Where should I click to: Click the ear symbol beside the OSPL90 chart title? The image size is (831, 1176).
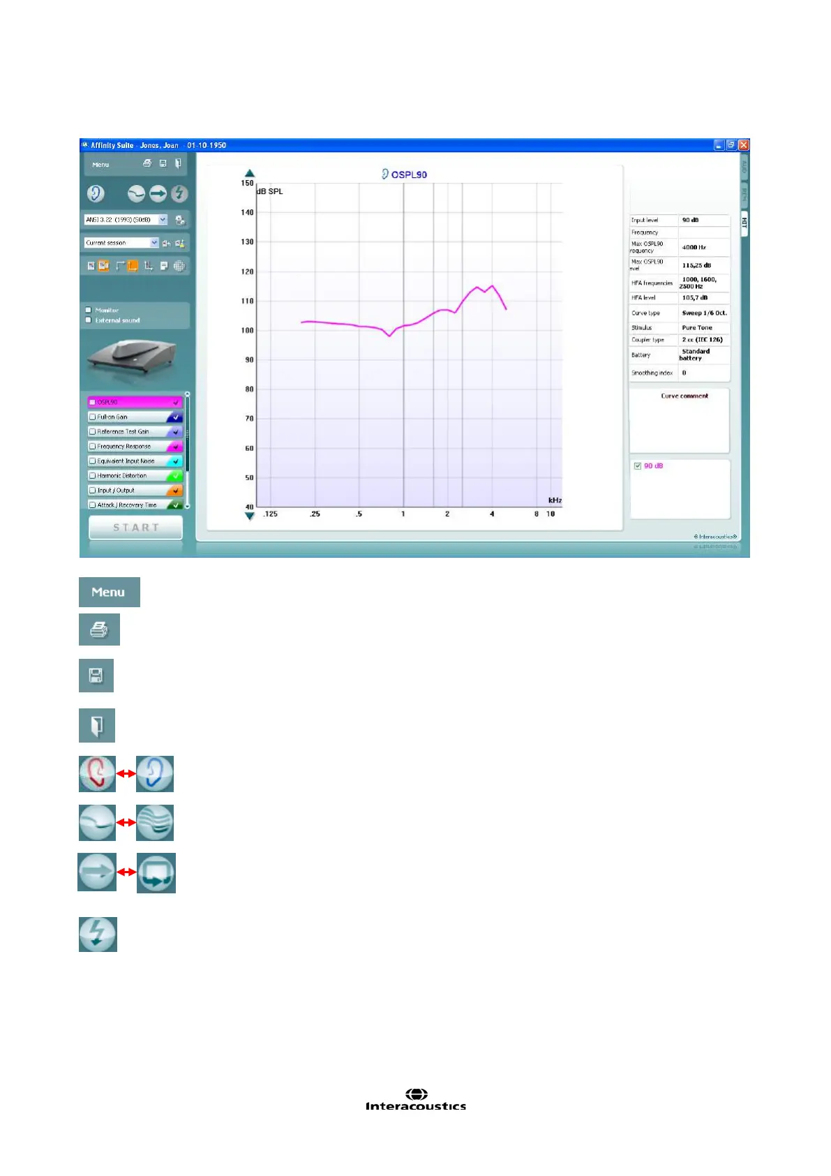coord(384,174)
